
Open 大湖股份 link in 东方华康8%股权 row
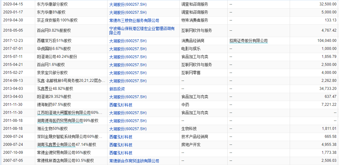(x=128, y=12)
